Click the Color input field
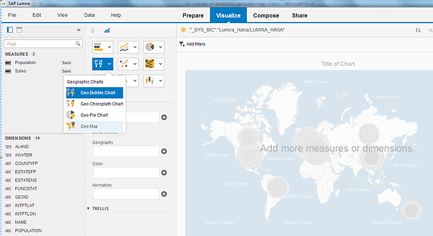 pos(126,173)
